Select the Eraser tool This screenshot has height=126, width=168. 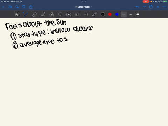(34, 14)
